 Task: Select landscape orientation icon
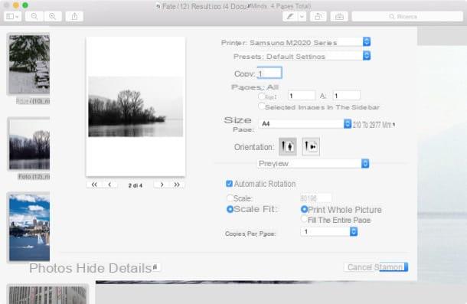[x=311, y=146]
